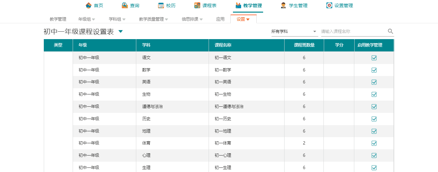Click the 英语 subject cell
The image size is (438, 172).
[x=172, y=82]
